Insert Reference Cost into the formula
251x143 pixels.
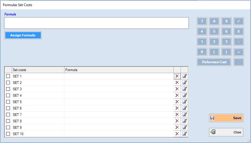click(214, 62)
